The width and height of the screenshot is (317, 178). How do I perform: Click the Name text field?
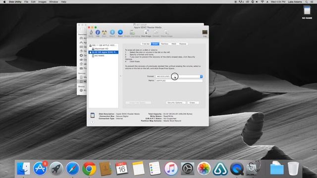(179, 81)
